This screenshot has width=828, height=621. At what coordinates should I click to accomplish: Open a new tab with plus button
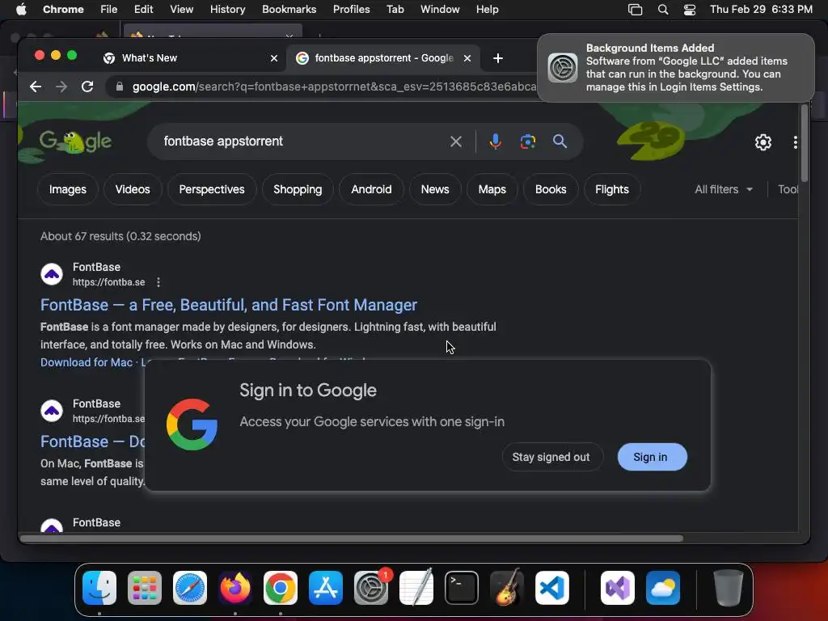[x=498, y=58]
